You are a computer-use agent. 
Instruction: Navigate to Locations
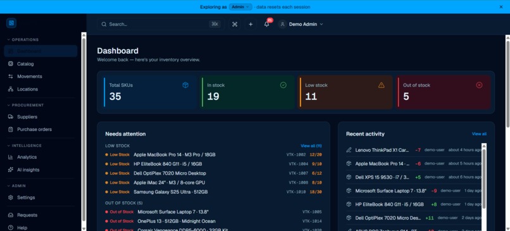[40, 89]
